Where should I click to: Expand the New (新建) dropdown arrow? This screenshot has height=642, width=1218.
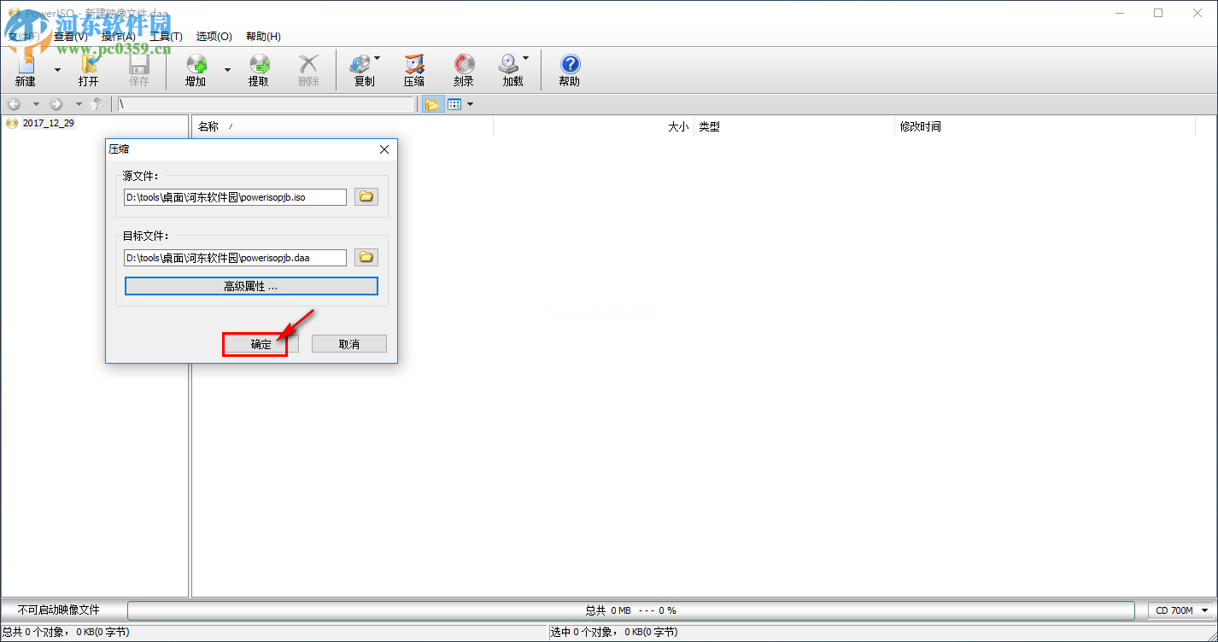(57, 70)
